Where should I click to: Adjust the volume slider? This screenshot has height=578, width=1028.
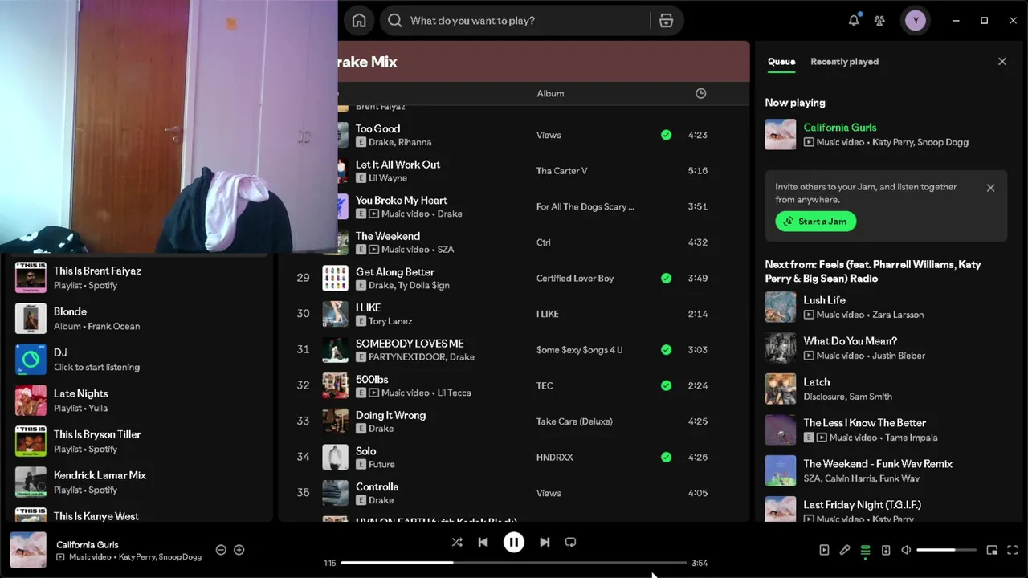tap(946, 550)
